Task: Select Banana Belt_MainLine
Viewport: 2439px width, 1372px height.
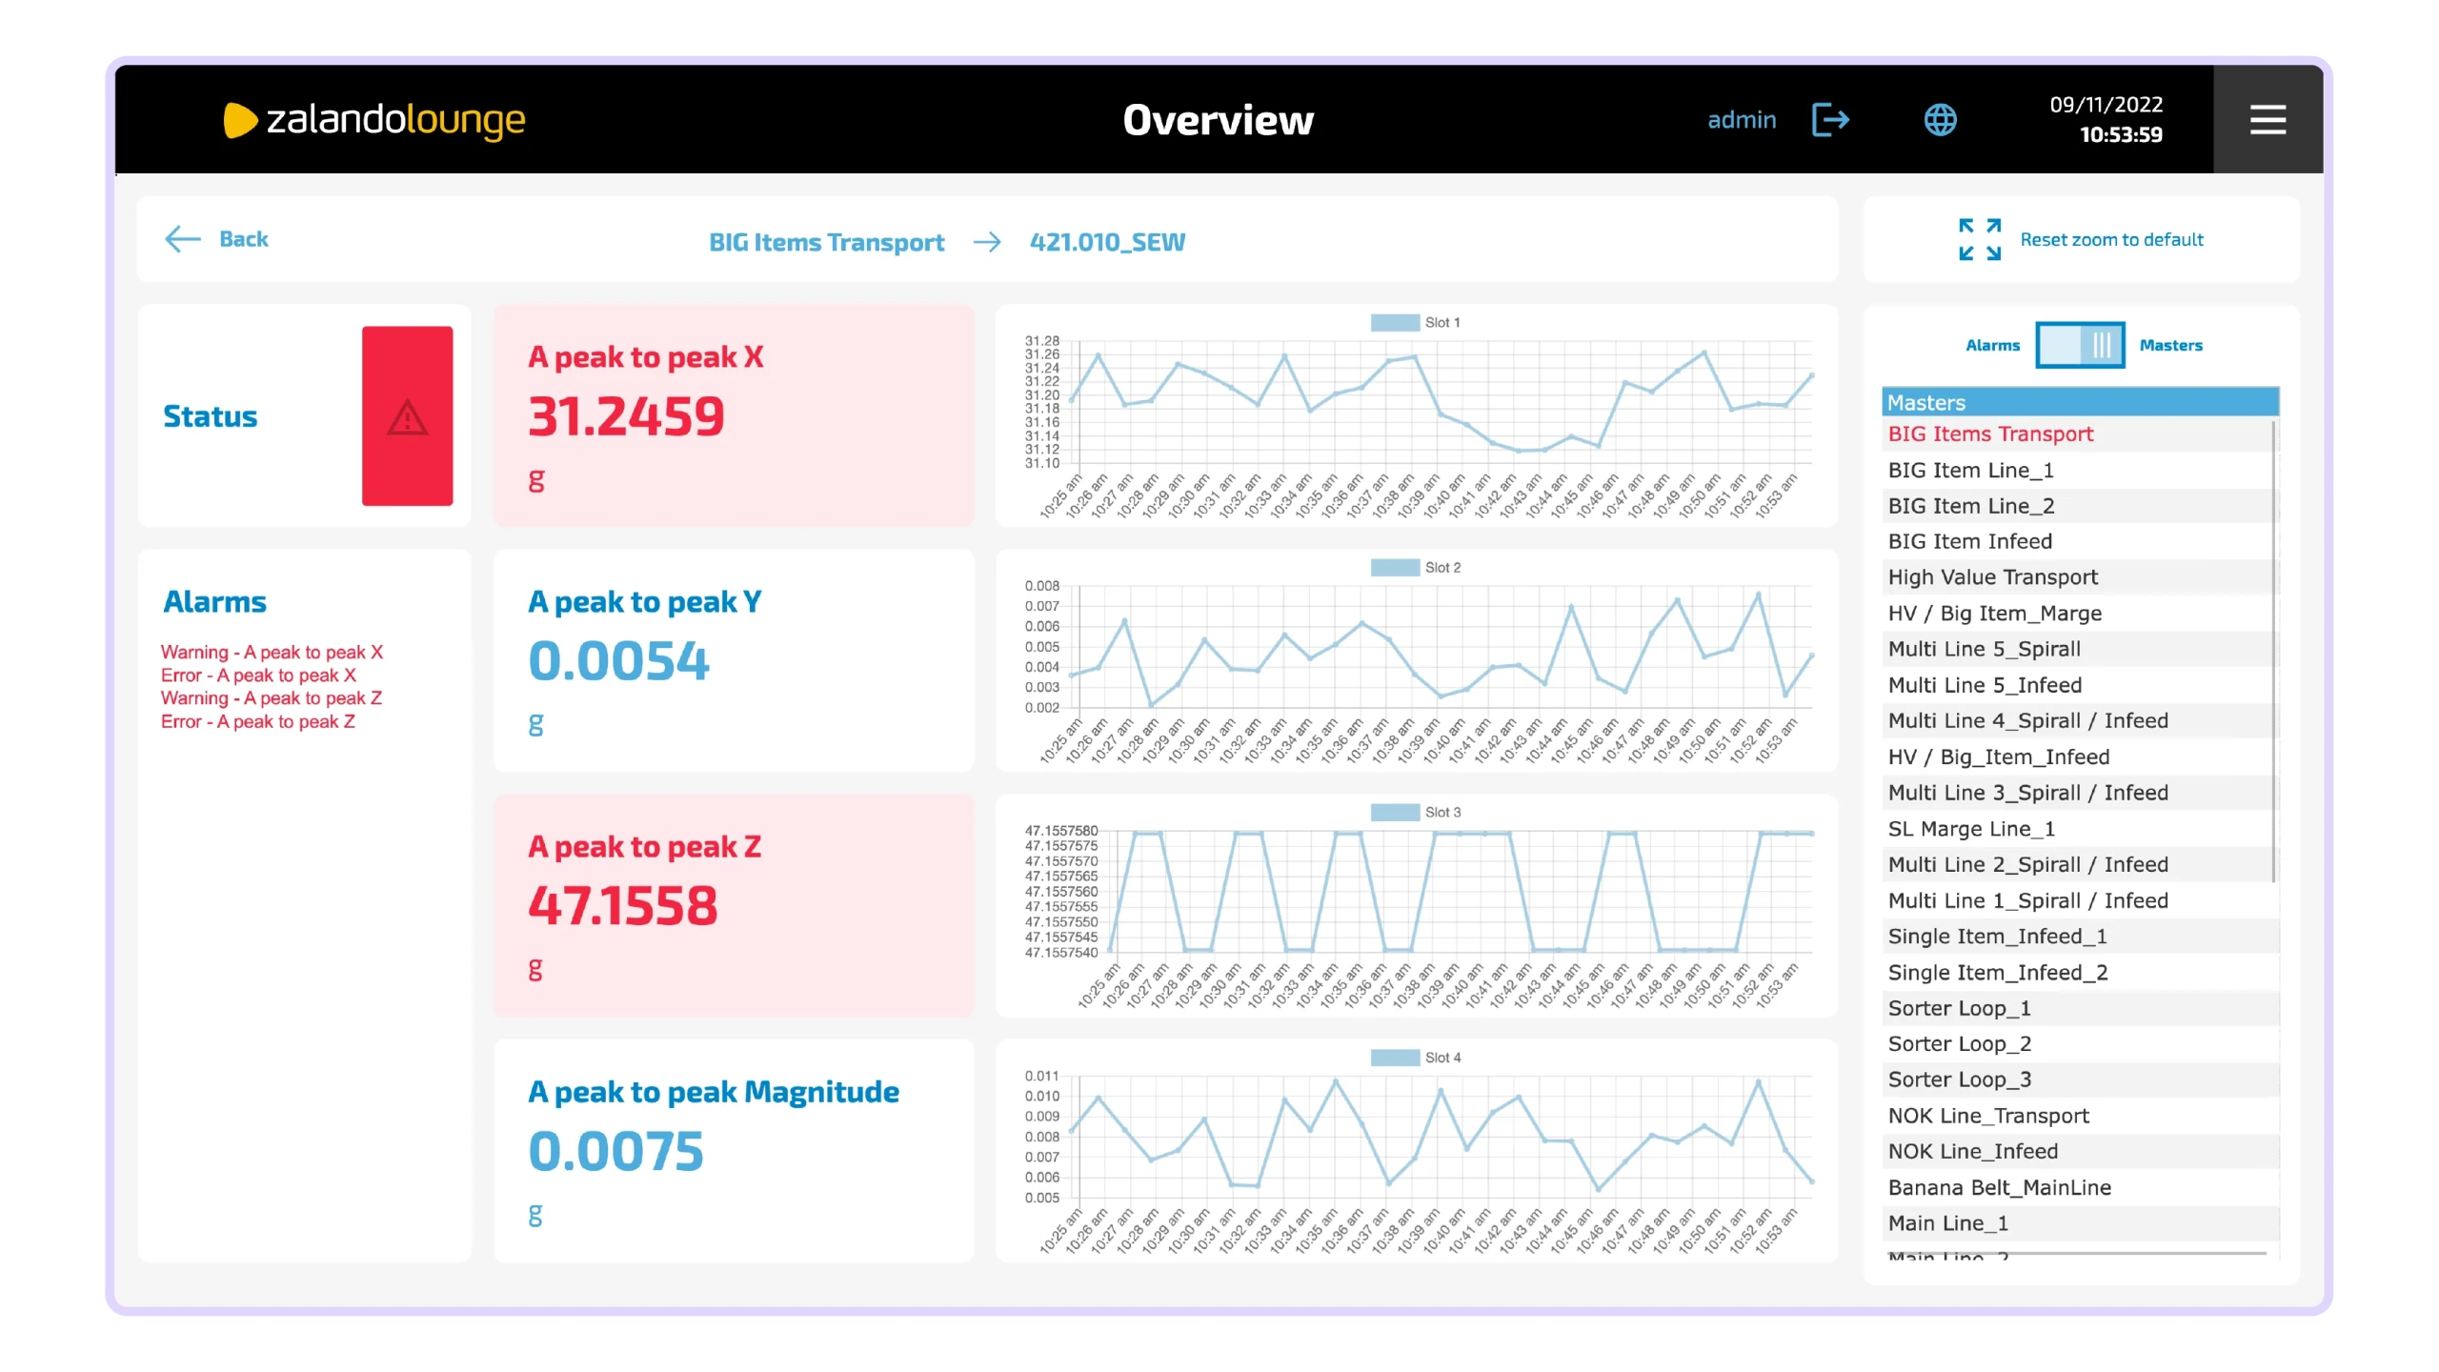Action: (2080, 1188)
